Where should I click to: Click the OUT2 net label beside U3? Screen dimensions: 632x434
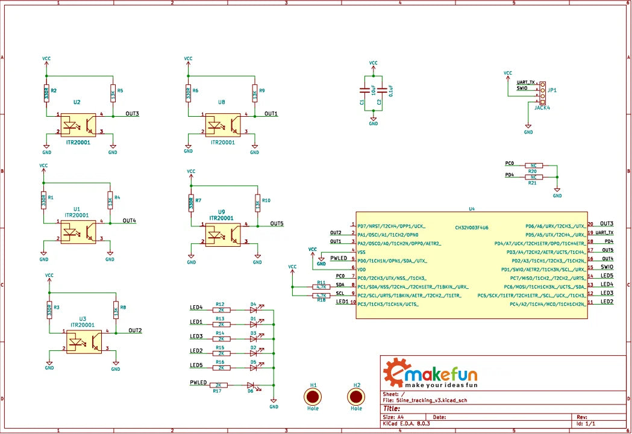135,330
